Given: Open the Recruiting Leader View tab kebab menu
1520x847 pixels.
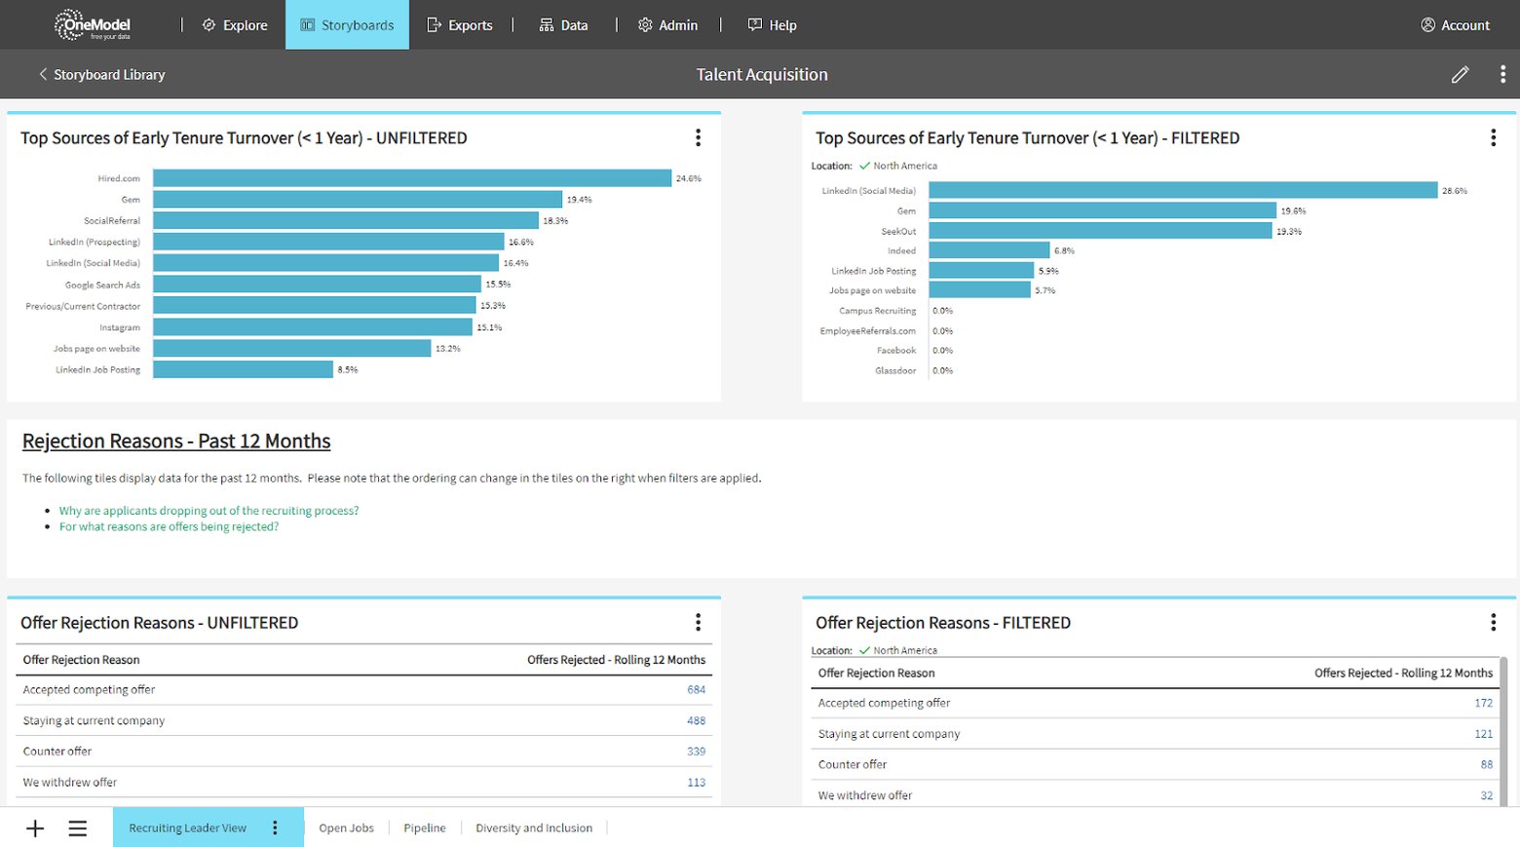Looking at the screenshot, I should coord(276,827).
